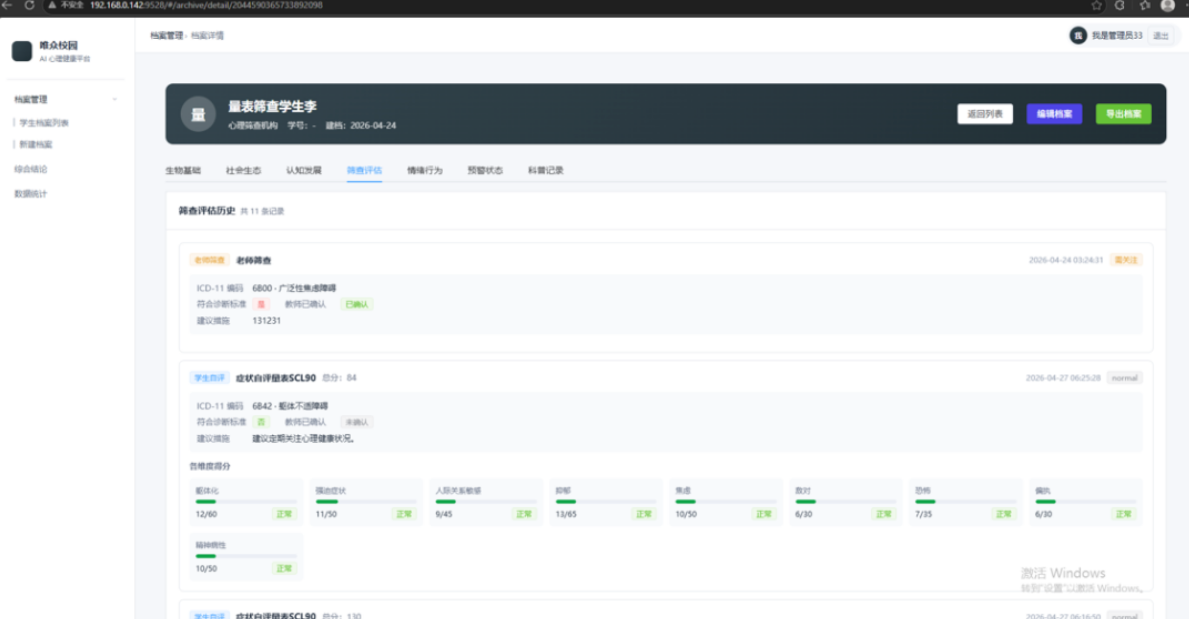Click the 正常 tag in the 躯体化 card
The image size is (1189, 619).
(x=284, y=514)
